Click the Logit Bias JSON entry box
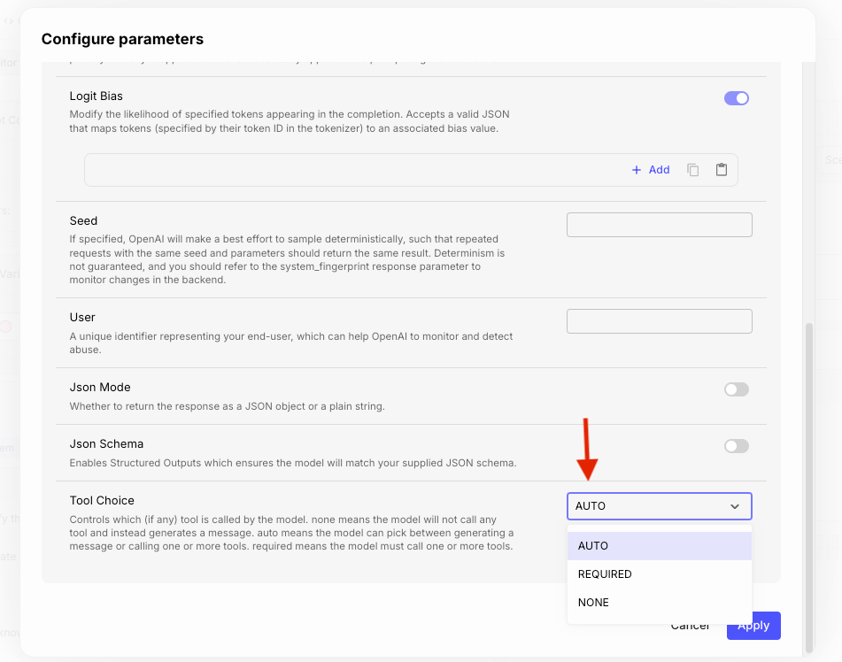This screenshot has width=842, height=662. coord(411,170)
